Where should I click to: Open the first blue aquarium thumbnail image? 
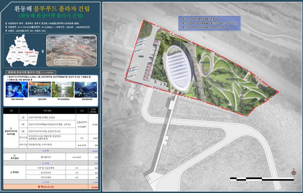point(16,89)
